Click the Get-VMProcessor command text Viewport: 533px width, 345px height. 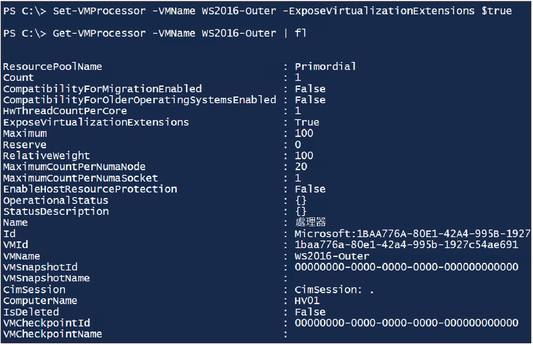[99, 33]
